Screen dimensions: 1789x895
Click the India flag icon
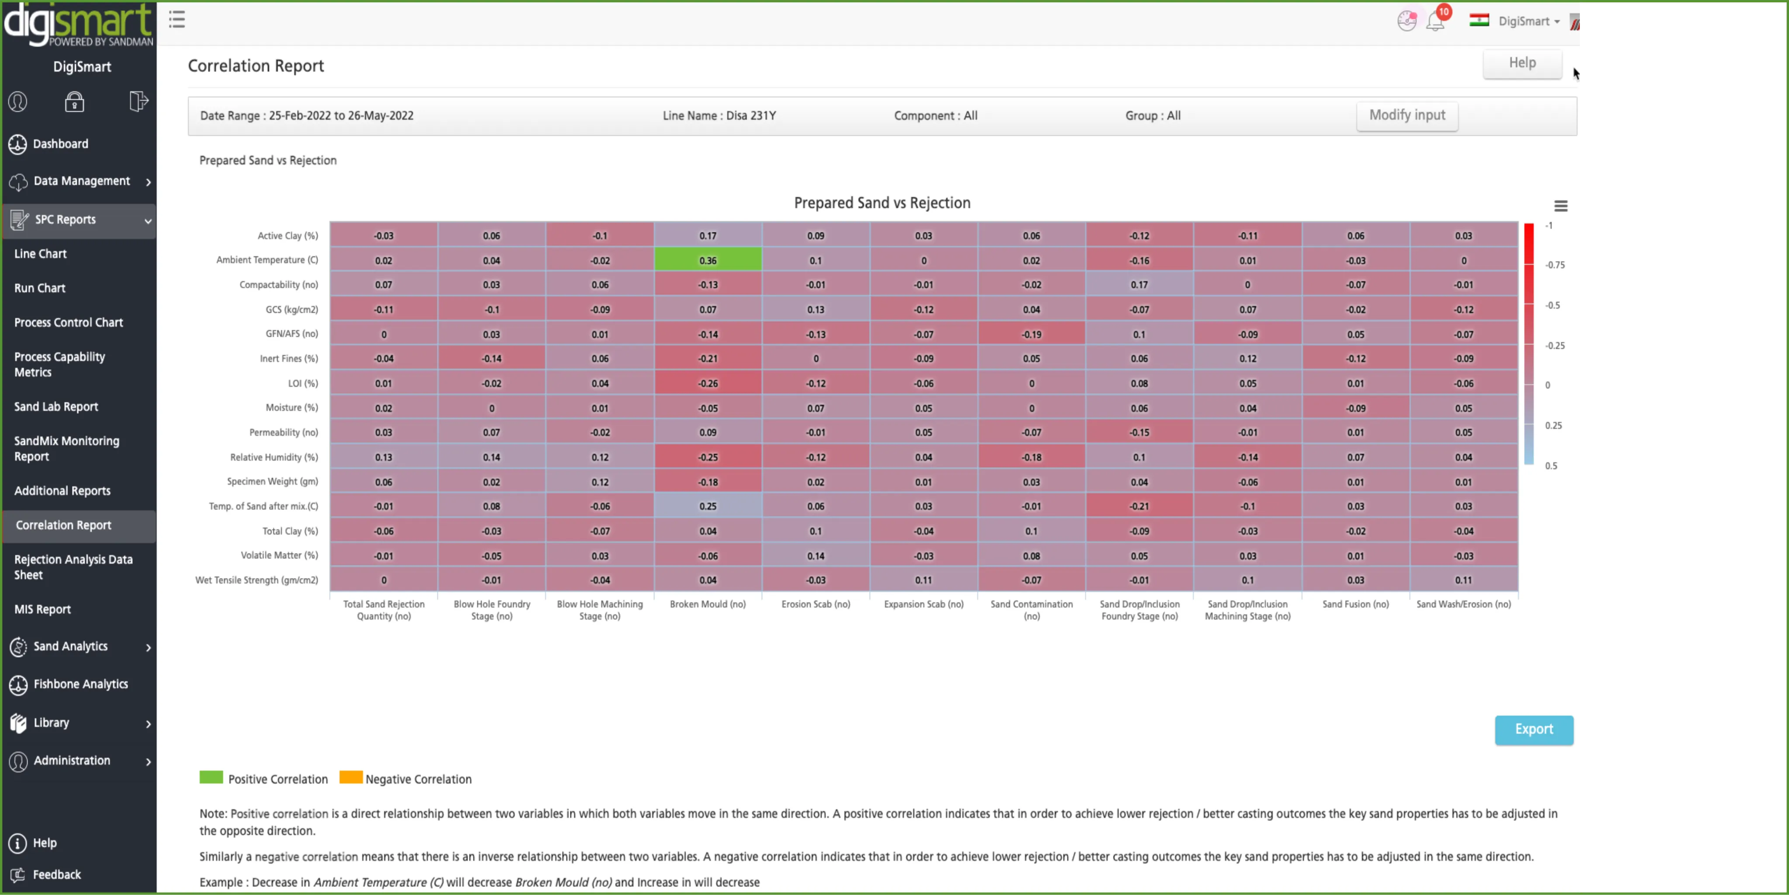click(1478, 21)
